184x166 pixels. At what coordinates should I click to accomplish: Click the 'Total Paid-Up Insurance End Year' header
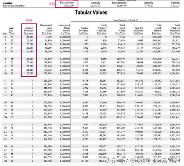click(x=175, y=29)
